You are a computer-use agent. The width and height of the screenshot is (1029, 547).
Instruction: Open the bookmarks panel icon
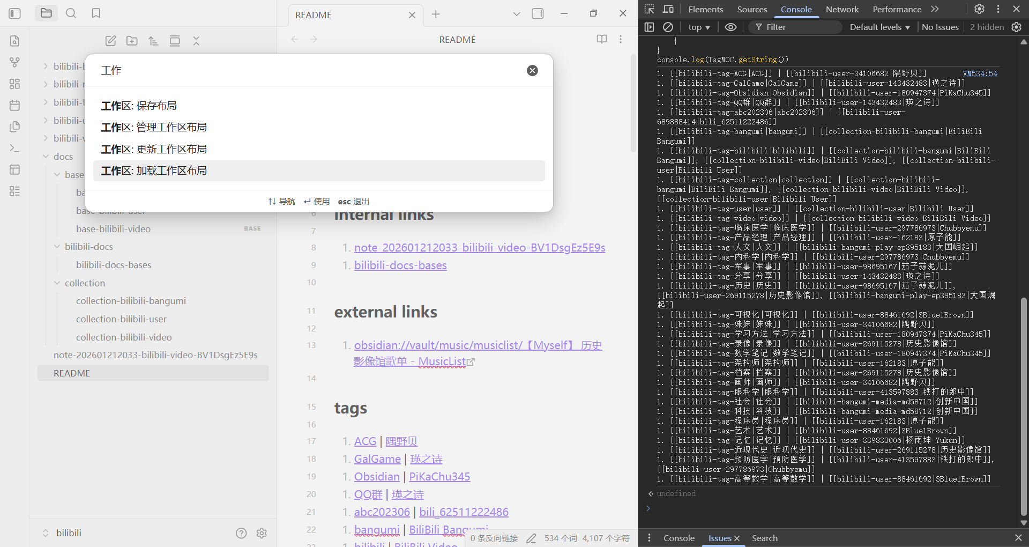tap(96, 13)
